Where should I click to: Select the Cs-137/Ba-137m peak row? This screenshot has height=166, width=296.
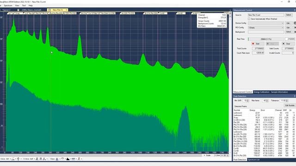(x=264, y=139)
